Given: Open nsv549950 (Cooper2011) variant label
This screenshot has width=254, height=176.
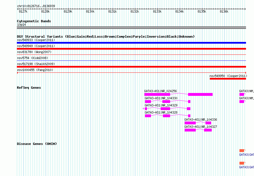Looking at the screenshot, I should coord(228,76).
